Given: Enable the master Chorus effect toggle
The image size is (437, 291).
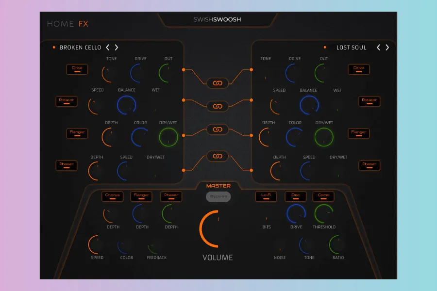Looking at the screenshot, I should click(x=112, y=196).
